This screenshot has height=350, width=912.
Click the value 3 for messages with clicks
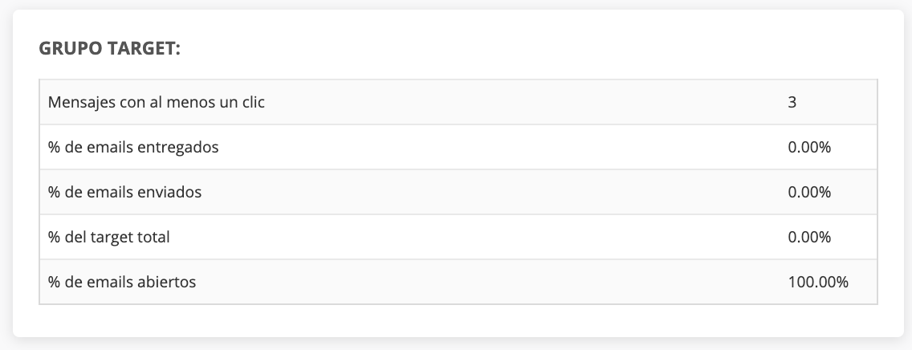point(792,103)
